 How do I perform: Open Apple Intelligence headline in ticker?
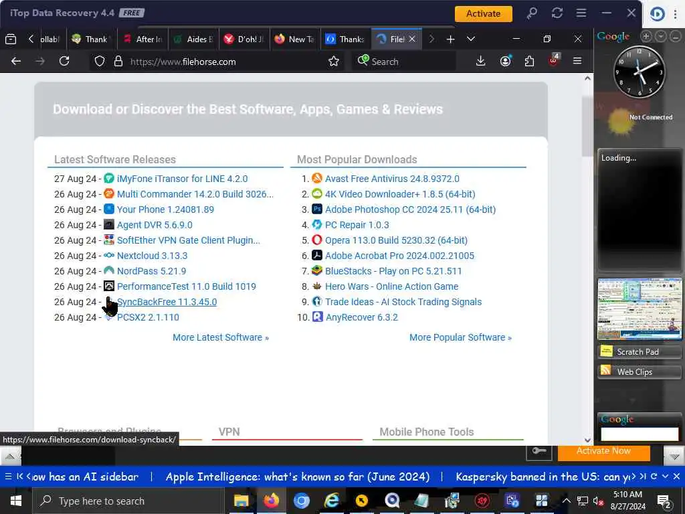[x=298, y=477]
